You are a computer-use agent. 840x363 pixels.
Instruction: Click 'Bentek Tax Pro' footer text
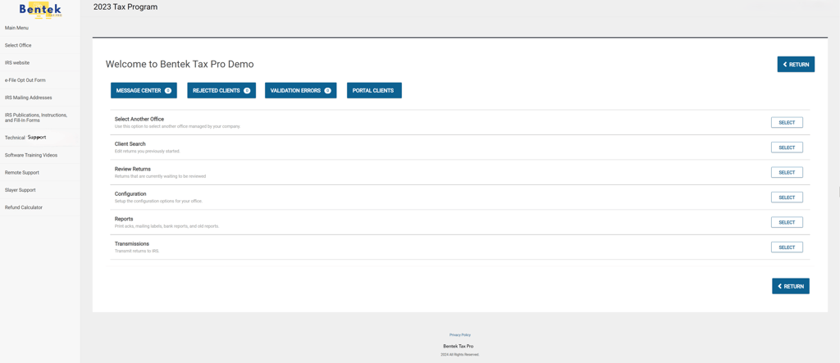pyautogui.click(x=458, y=346)
